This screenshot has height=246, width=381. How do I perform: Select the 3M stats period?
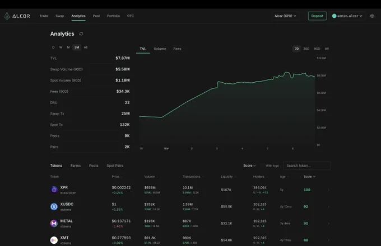pyautogui.click(x=77, y=48)
